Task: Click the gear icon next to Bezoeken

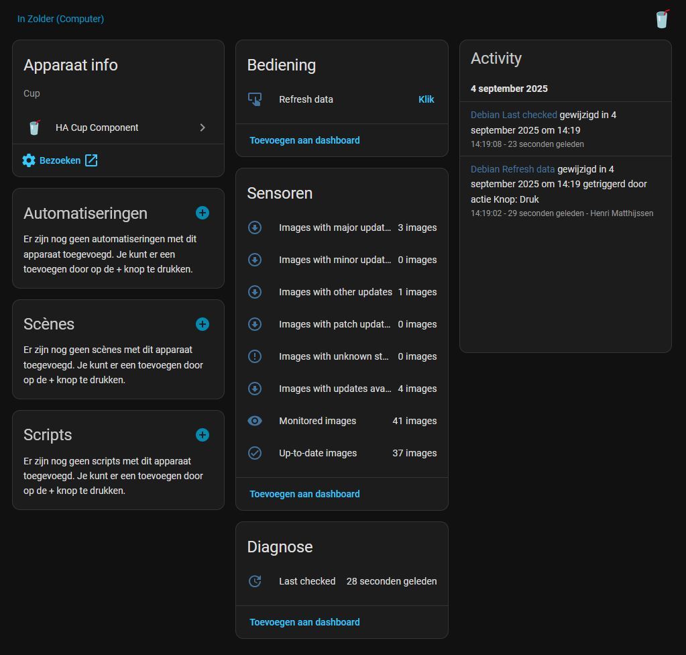Action: pos(29,160)
